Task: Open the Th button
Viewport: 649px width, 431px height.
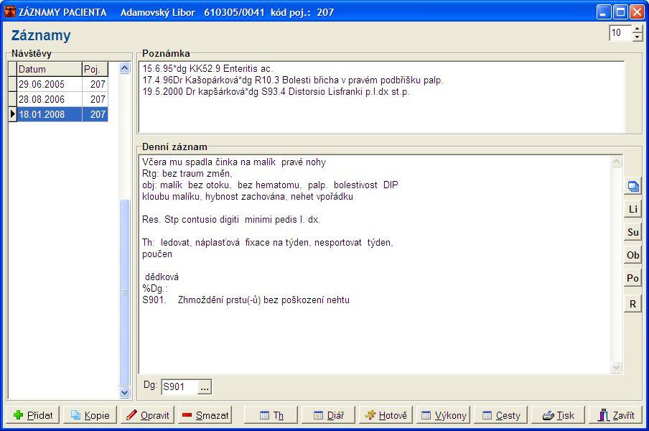Action: [271, 415]
